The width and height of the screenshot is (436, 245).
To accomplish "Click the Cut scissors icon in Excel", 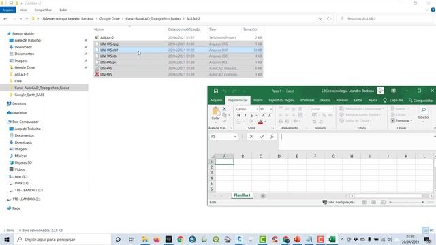I will (224, 109).
